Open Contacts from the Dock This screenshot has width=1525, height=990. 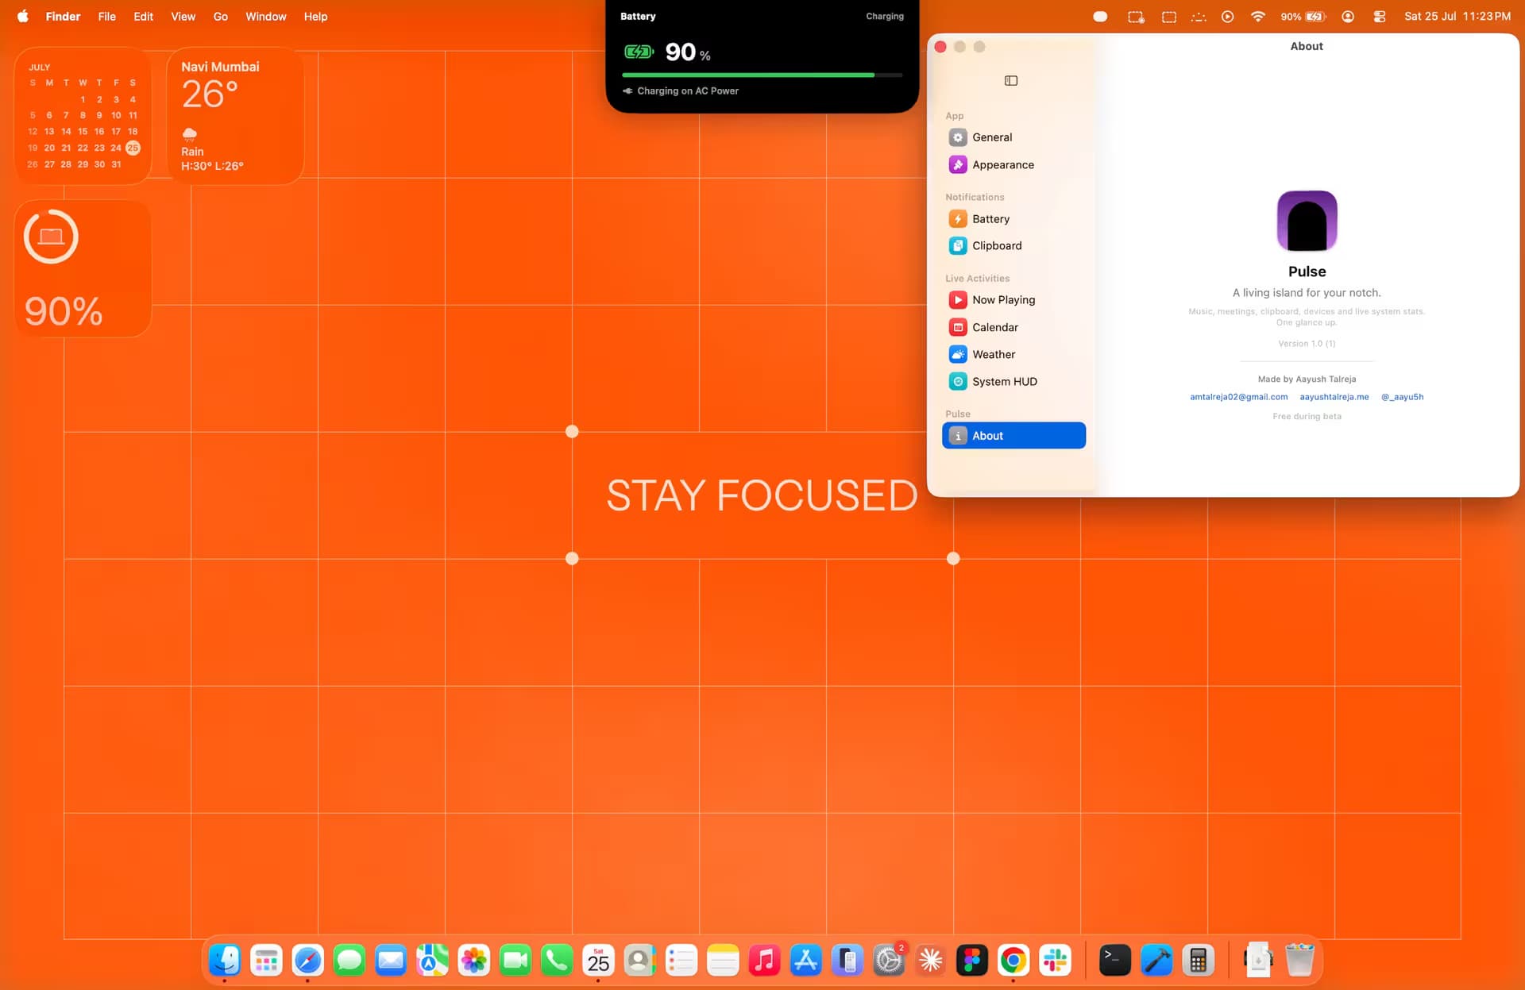click(639, 961)
